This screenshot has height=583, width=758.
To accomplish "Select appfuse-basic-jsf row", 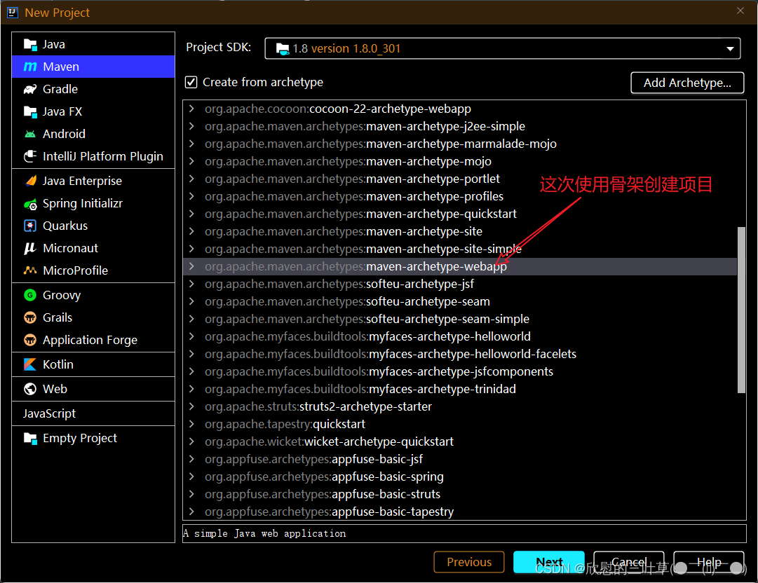I will tap(460, 459).
